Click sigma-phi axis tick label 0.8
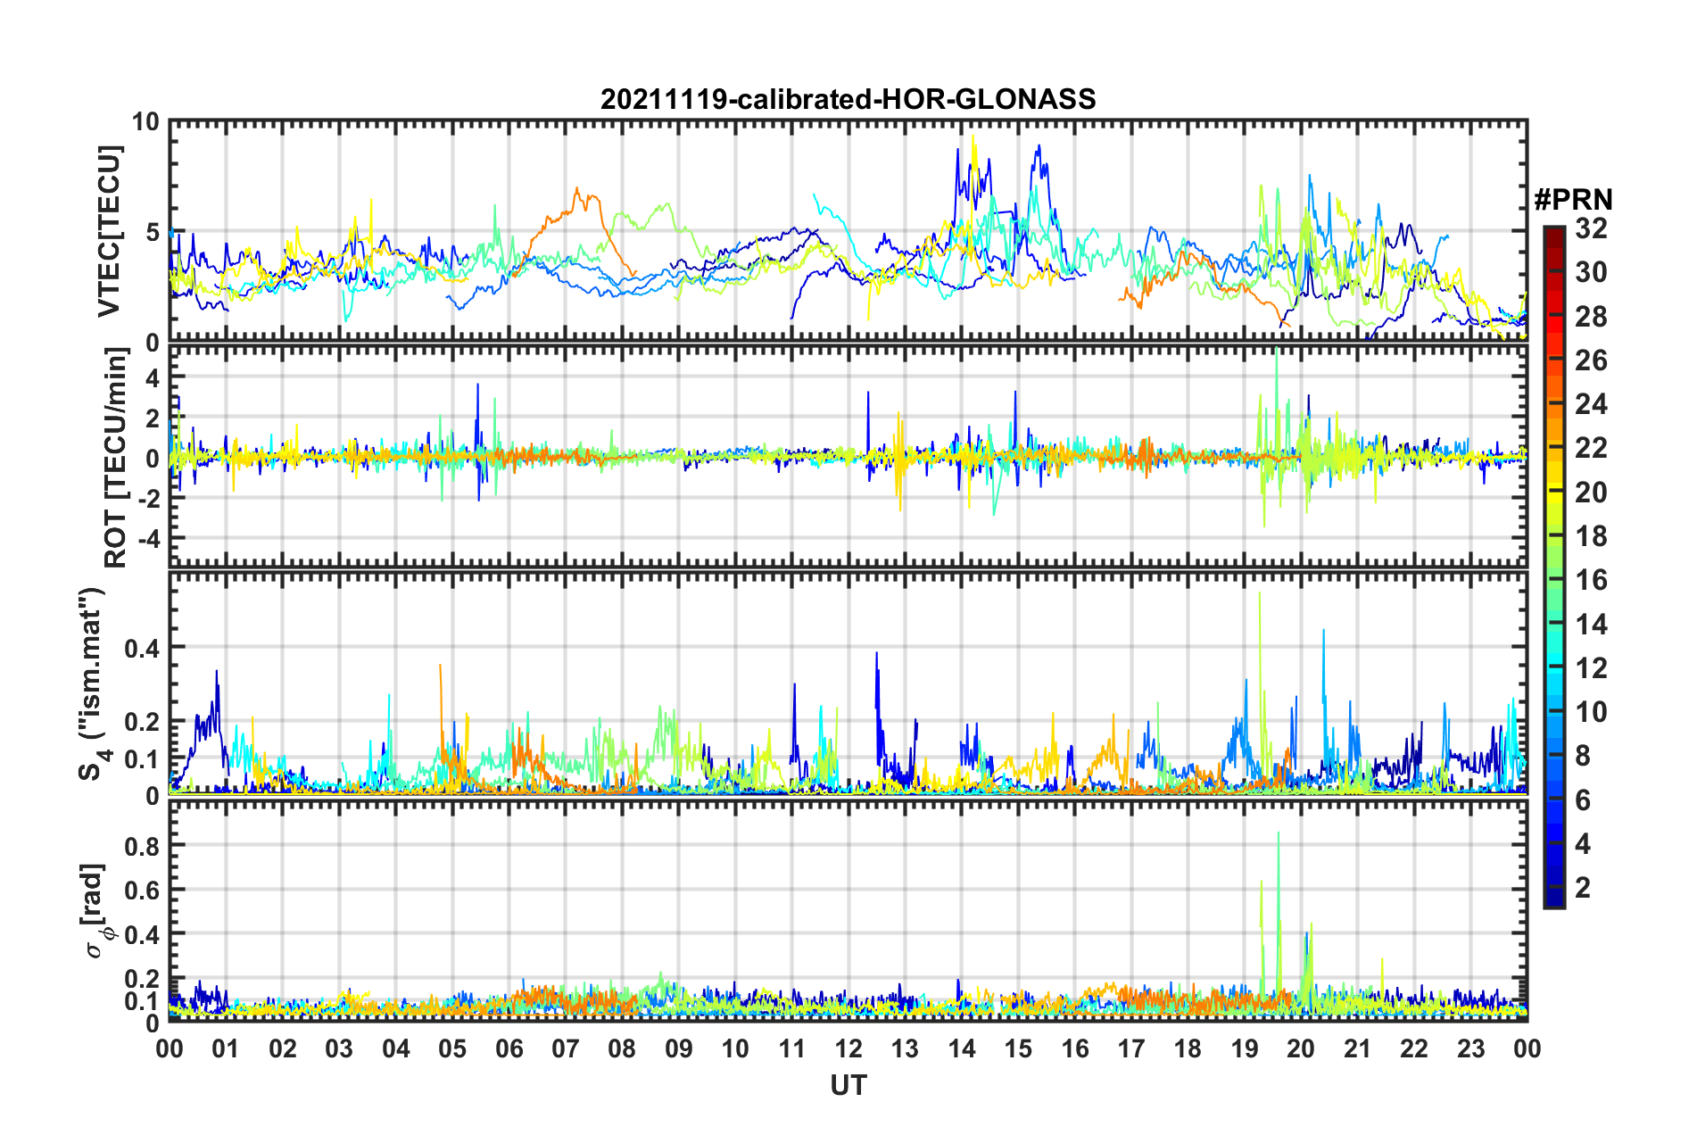This screenshot has height=1135, width=1697. [142, 845]
